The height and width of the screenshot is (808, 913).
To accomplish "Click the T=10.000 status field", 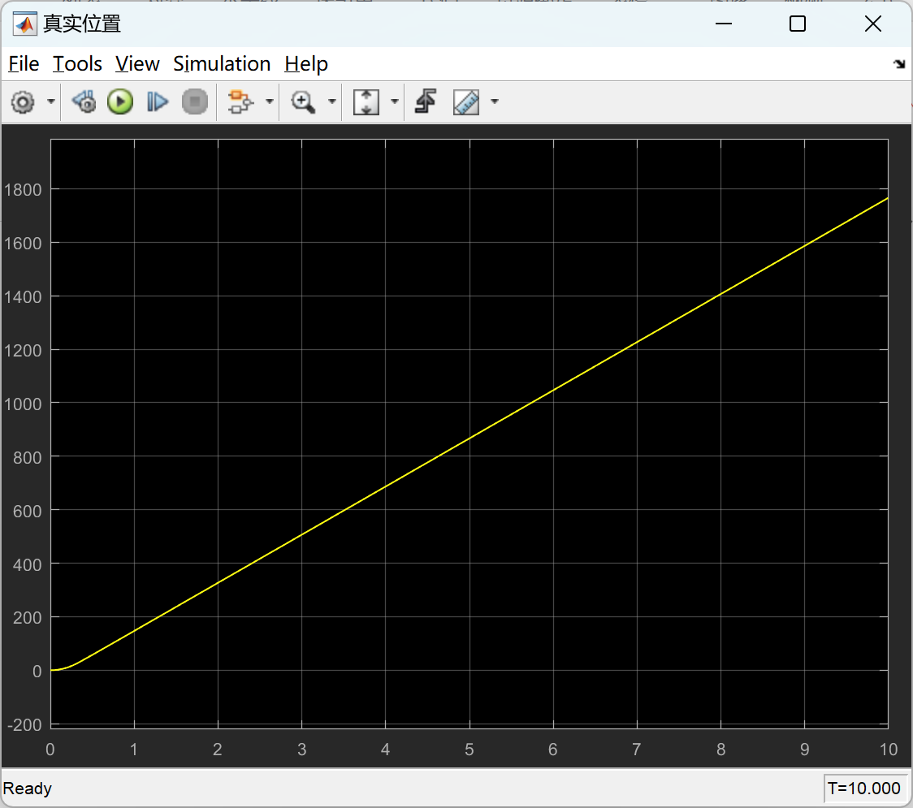I will [x=864, y=789].
